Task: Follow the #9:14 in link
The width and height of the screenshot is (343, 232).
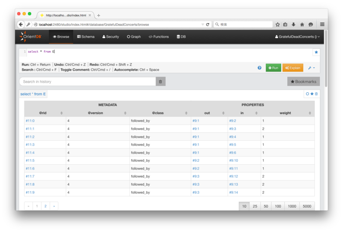Action: point(233,193)
